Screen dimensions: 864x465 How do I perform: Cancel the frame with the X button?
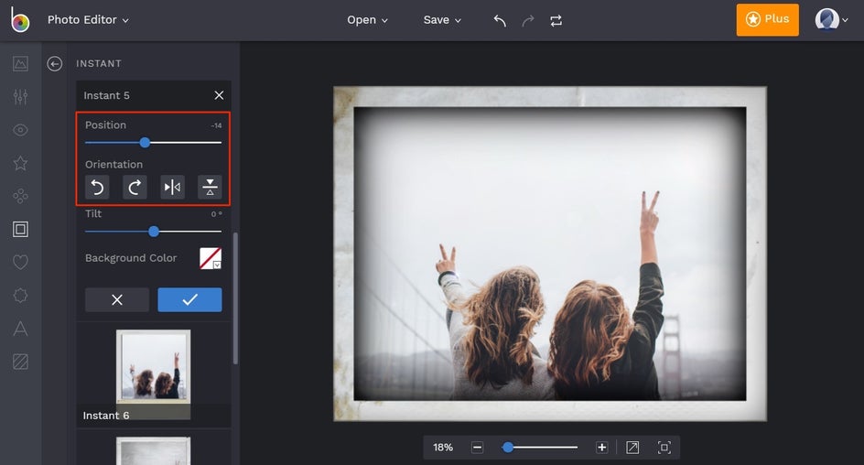117,299
